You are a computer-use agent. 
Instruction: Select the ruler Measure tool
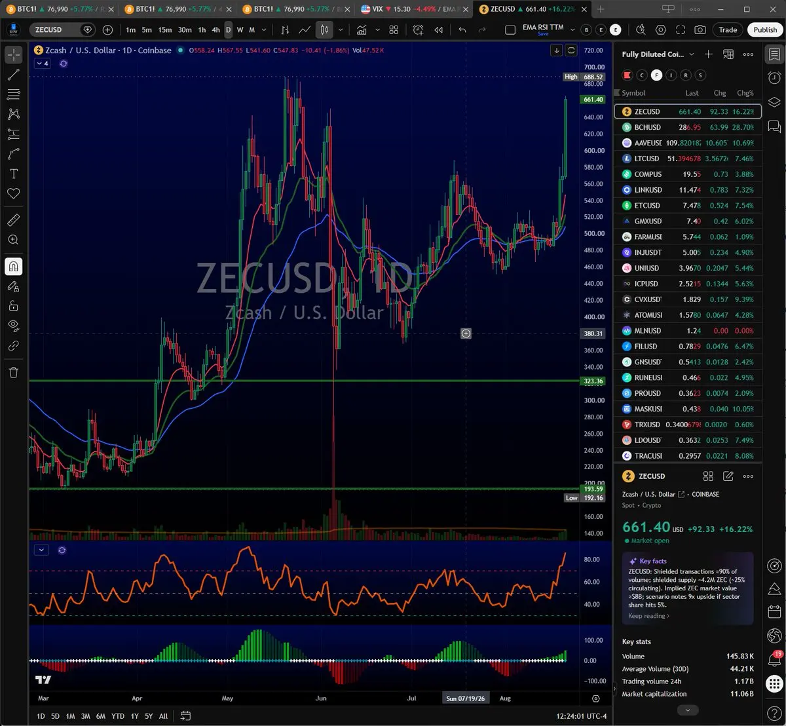coord(13,220)
